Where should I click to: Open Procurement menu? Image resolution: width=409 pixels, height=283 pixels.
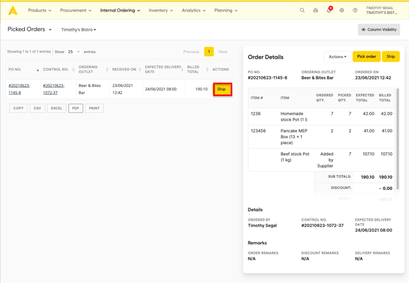tap(76, 10)
